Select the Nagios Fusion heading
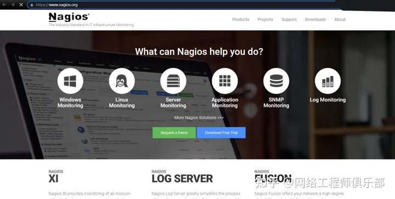This screenshot has width=395, height=199. (x=273, y=177)
